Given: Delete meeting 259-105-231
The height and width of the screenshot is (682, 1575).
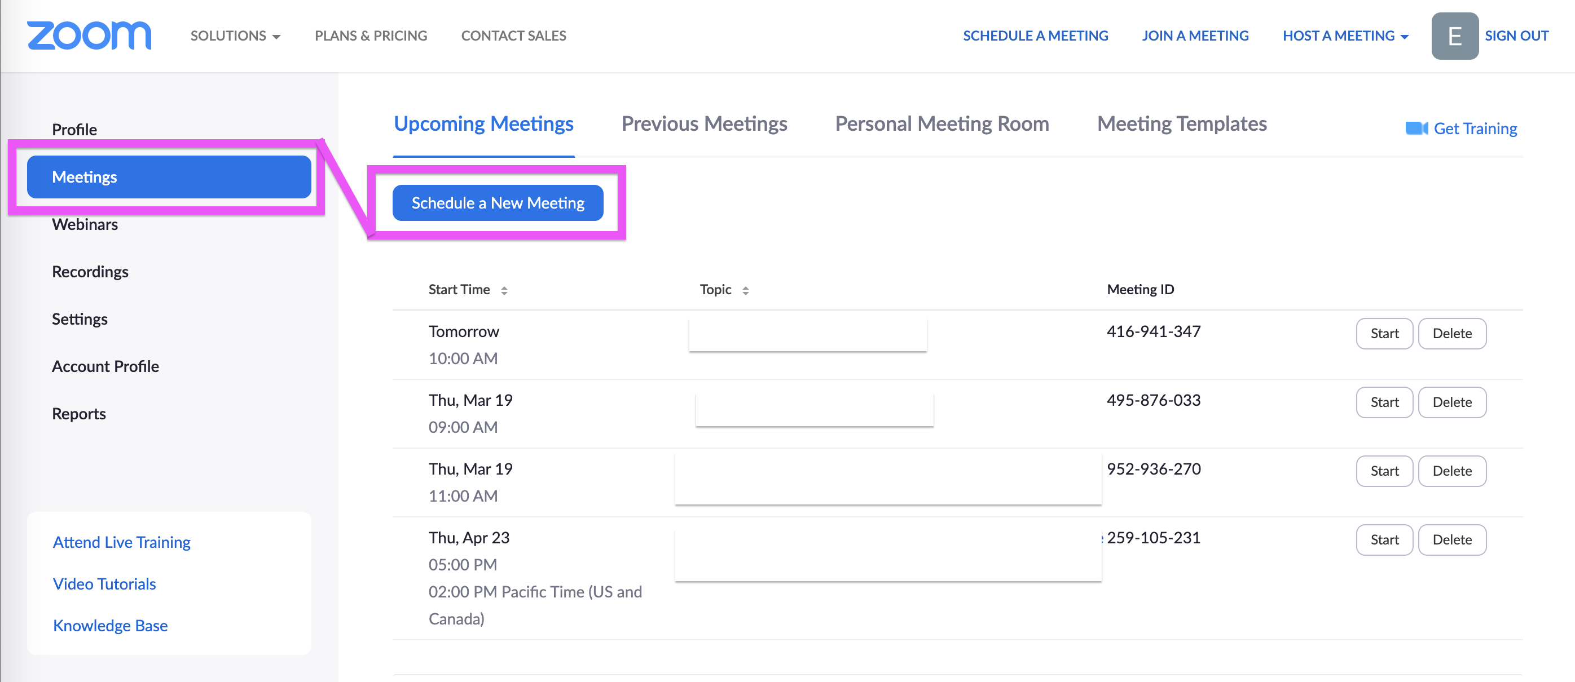Looking at the screenshot, I should click(x=1452, y=539).
